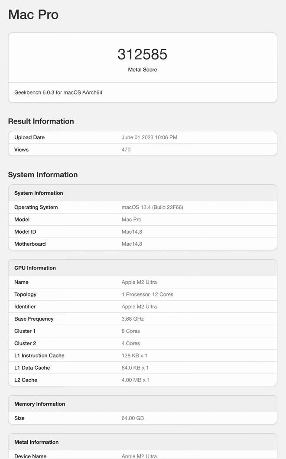Click the Metal Score label
This screenshot has width=286, height=459.
tap(142, 70)
